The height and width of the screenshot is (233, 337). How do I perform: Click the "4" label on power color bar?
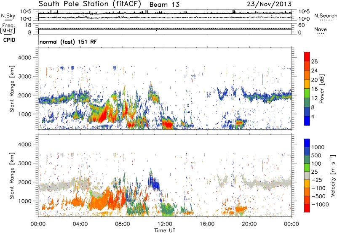point(313,117)
